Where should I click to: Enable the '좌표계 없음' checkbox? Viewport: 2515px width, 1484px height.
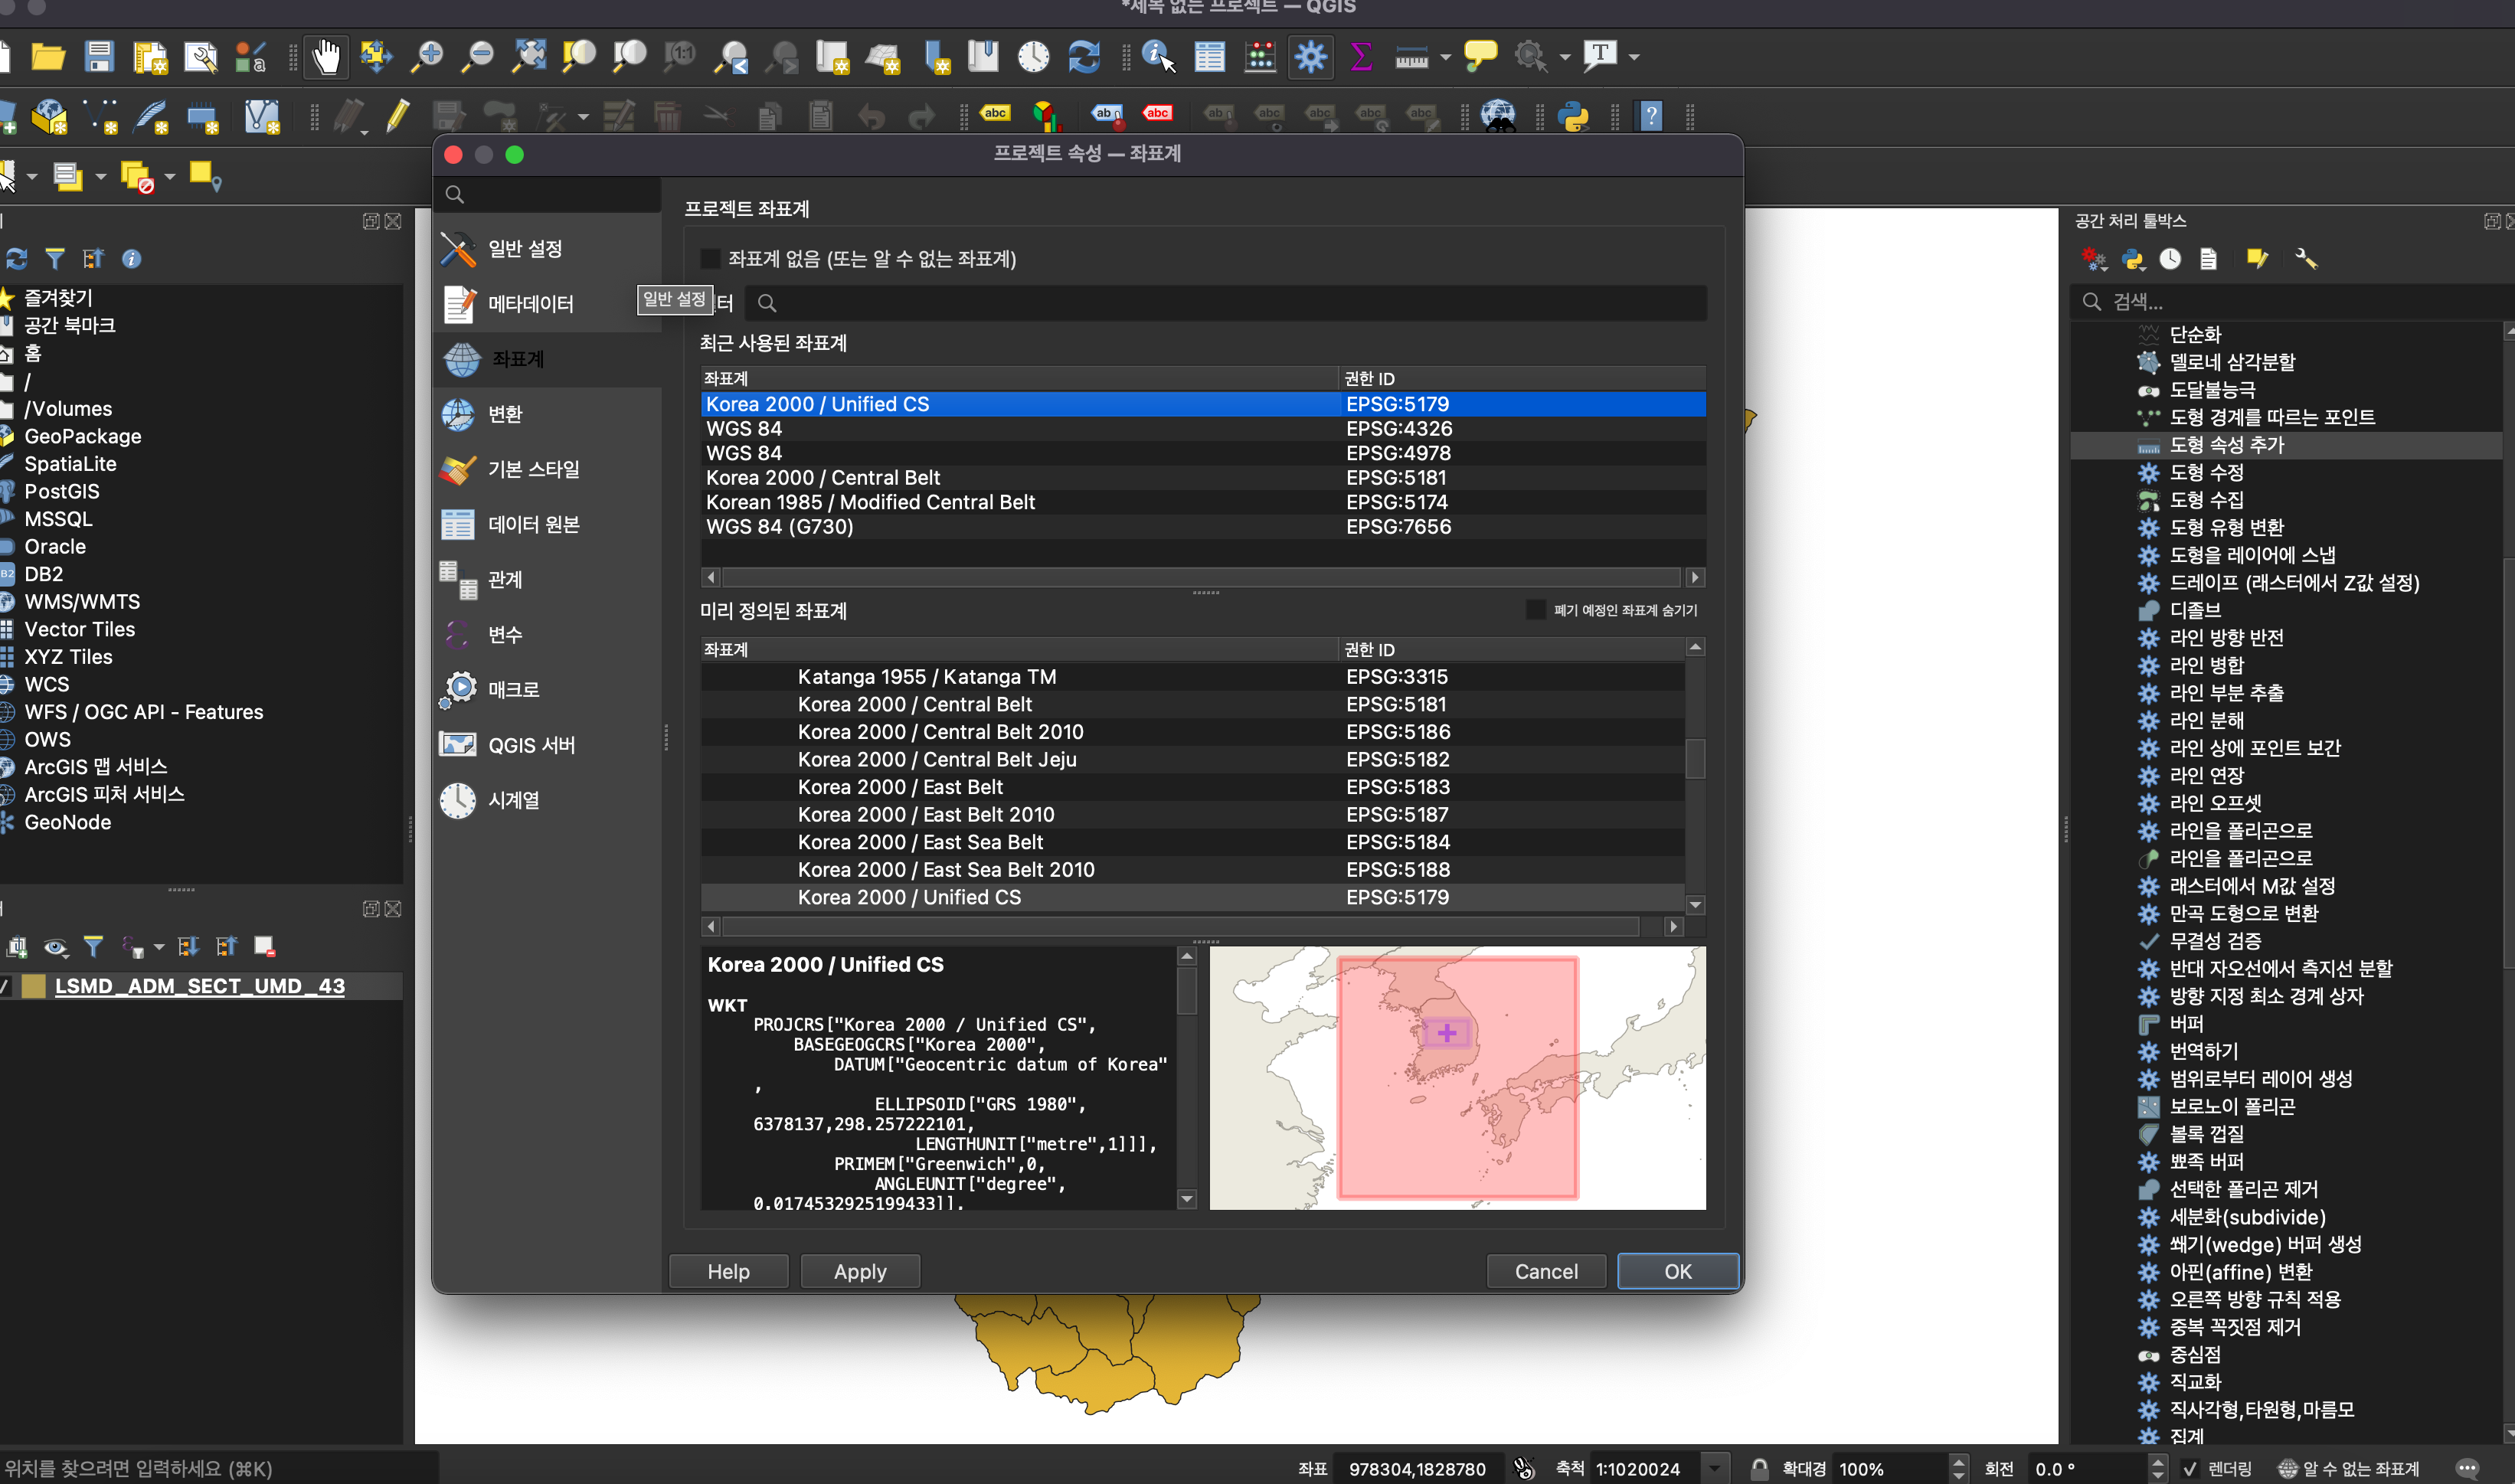click(x=710, y=259)
